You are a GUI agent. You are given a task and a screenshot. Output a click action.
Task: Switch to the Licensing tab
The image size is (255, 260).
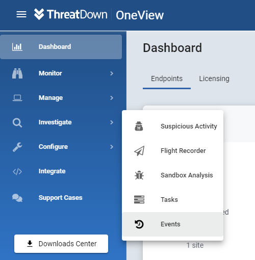click(214, 79)
